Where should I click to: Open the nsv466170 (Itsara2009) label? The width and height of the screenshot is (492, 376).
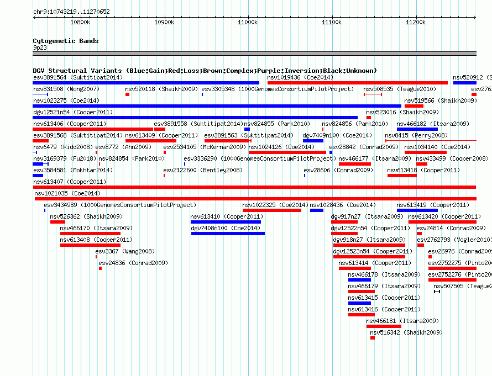(x=96, y=228)
